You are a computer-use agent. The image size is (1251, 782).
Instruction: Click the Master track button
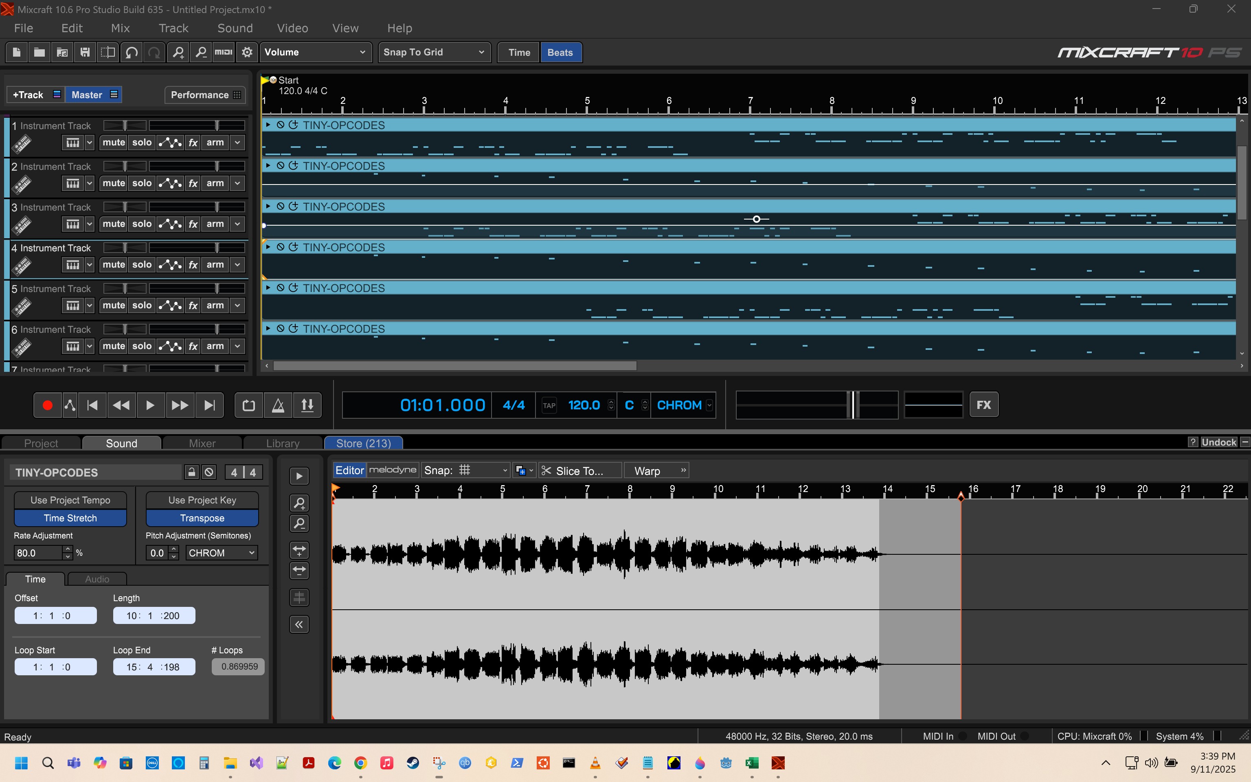94,94
